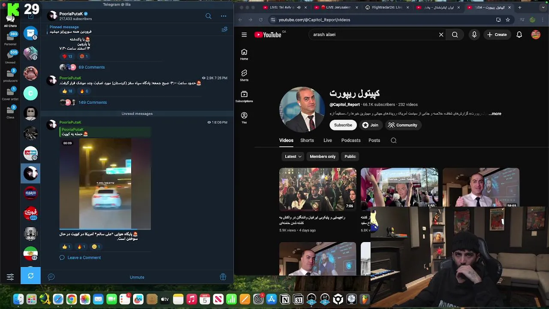Open the 149 Comments thread
549x309 pixels.
[x=92, y=102]
